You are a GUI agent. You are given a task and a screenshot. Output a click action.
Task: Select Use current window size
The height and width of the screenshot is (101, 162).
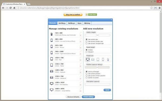click(x=86, y=42)
